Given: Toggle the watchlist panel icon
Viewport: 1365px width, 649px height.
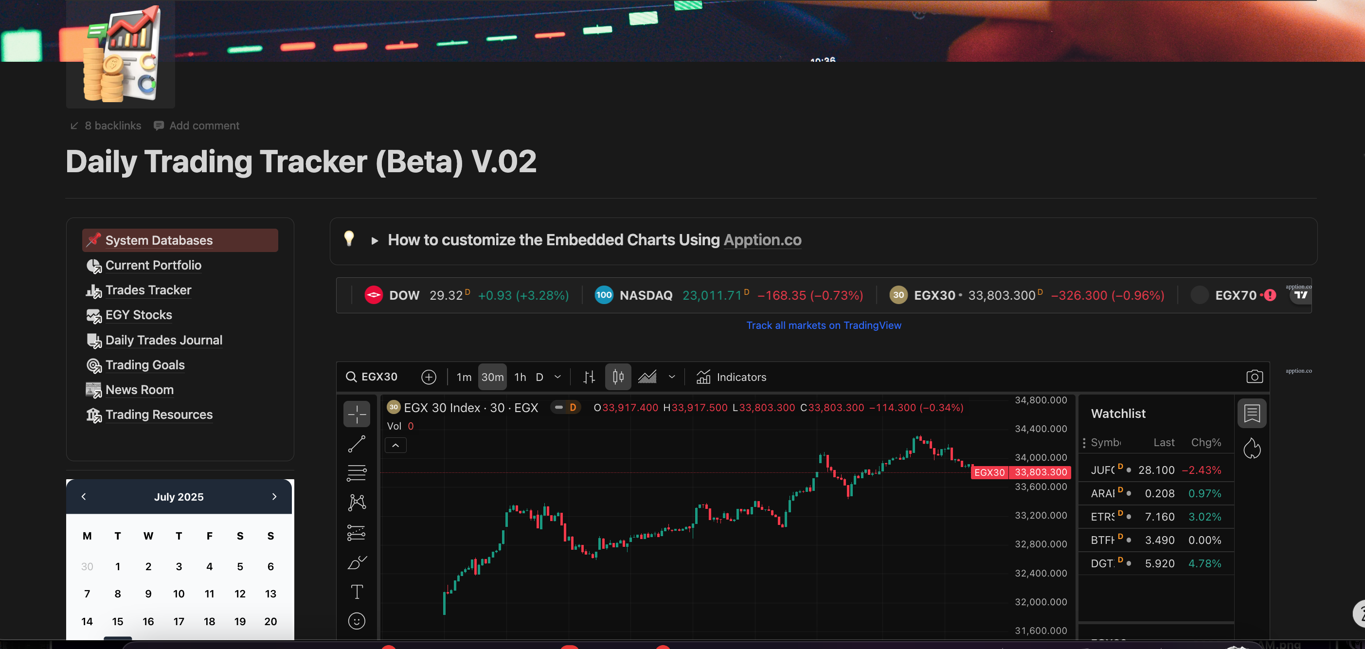Looking at the screenshot, I should pyautogui.click(x=1252, y=413).
